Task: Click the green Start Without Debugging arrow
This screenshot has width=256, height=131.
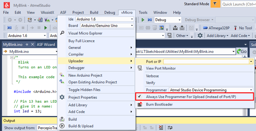Action: click(143, 20)
